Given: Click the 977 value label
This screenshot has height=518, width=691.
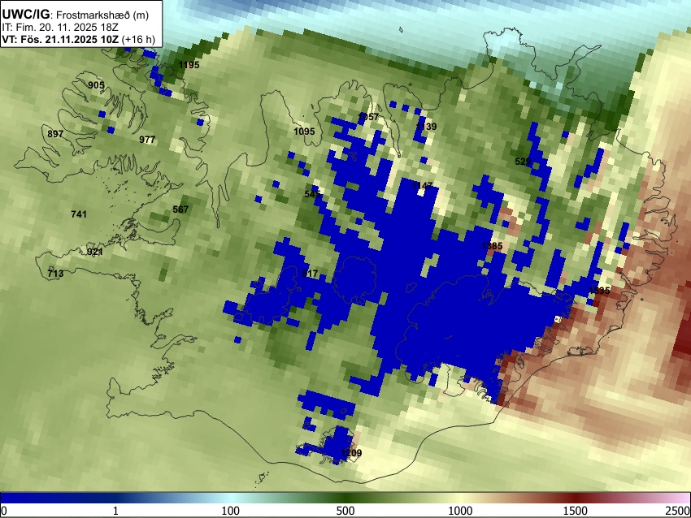Looking at the screenshot, I should point(147,140).
